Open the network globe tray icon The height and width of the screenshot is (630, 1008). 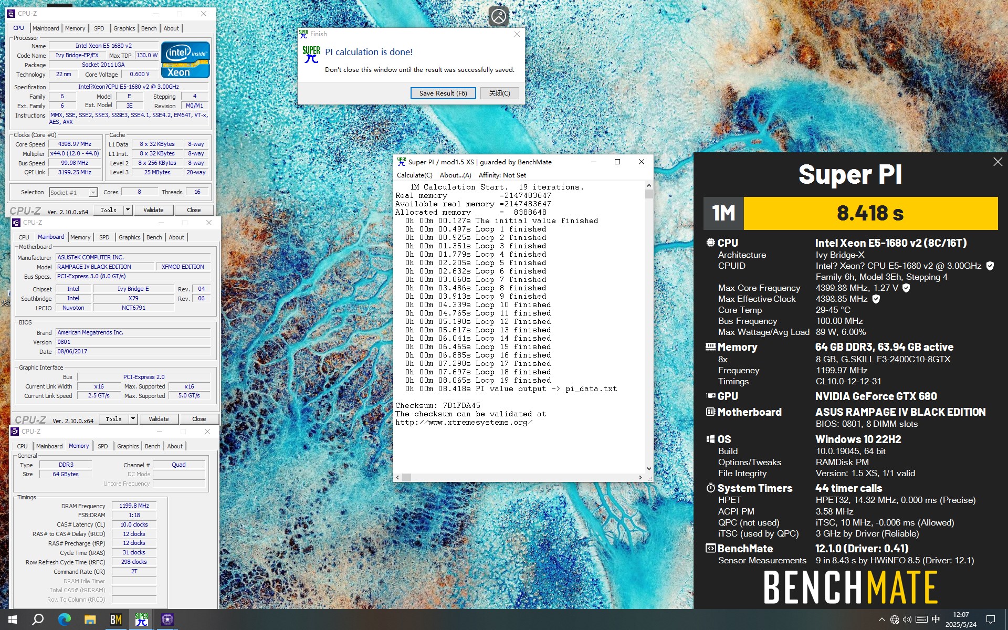[x=895, y=619]
